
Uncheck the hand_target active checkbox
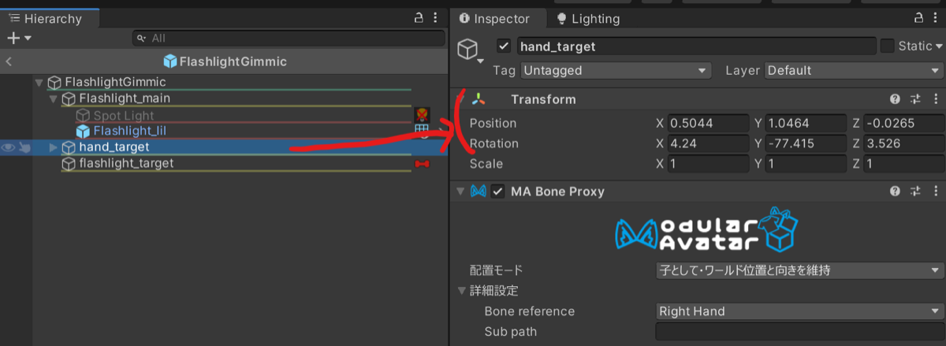[505, 46]
